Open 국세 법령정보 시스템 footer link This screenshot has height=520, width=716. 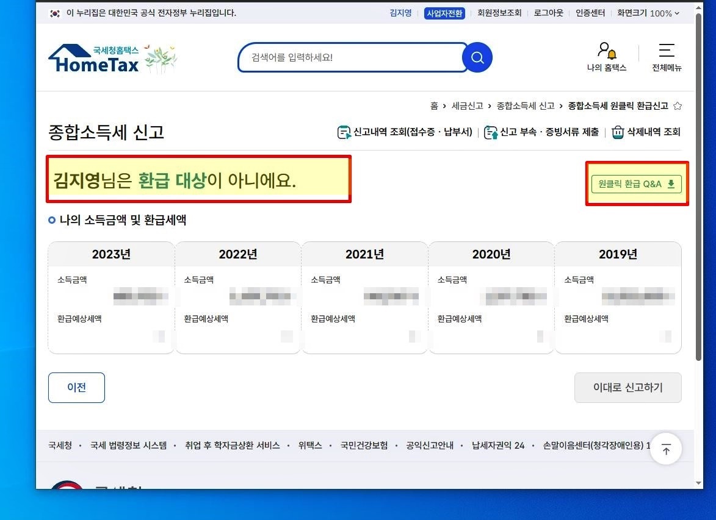click(x=128, y=445)
